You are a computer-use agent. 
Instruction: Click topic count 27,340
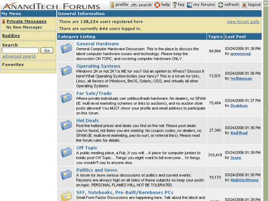click(x=215, y=130)
